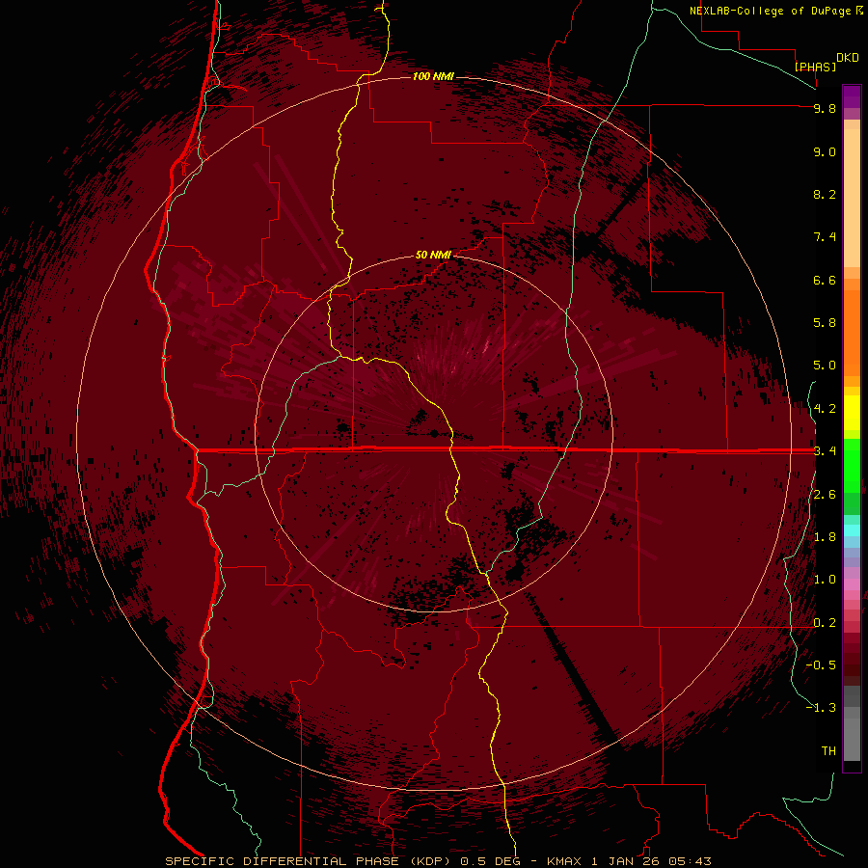Click the DKD label above the color scale
This screenshot has width=868, height=868.
(848, 58)
